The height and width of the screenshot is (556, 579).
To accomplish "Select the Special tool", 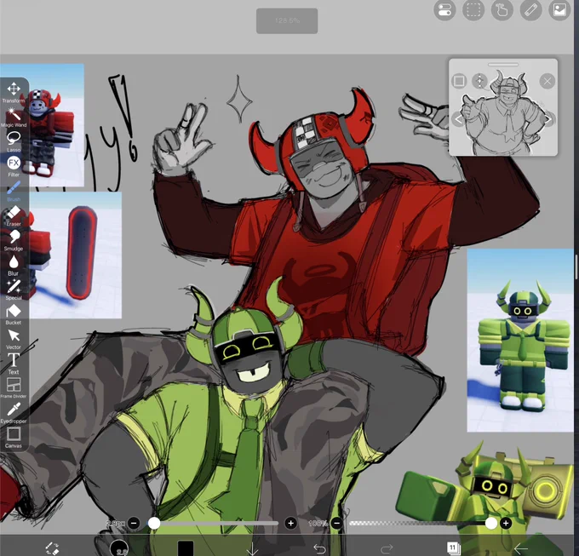I will click(14, 289).
